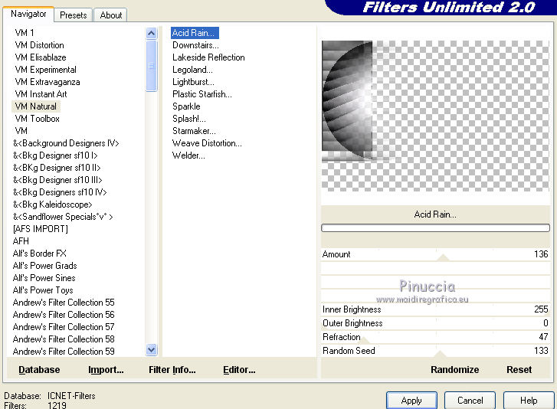Viewport: 557px width, 409px height.
Task: Apply the Acid Rain filter
Action: tap(411, 401)
